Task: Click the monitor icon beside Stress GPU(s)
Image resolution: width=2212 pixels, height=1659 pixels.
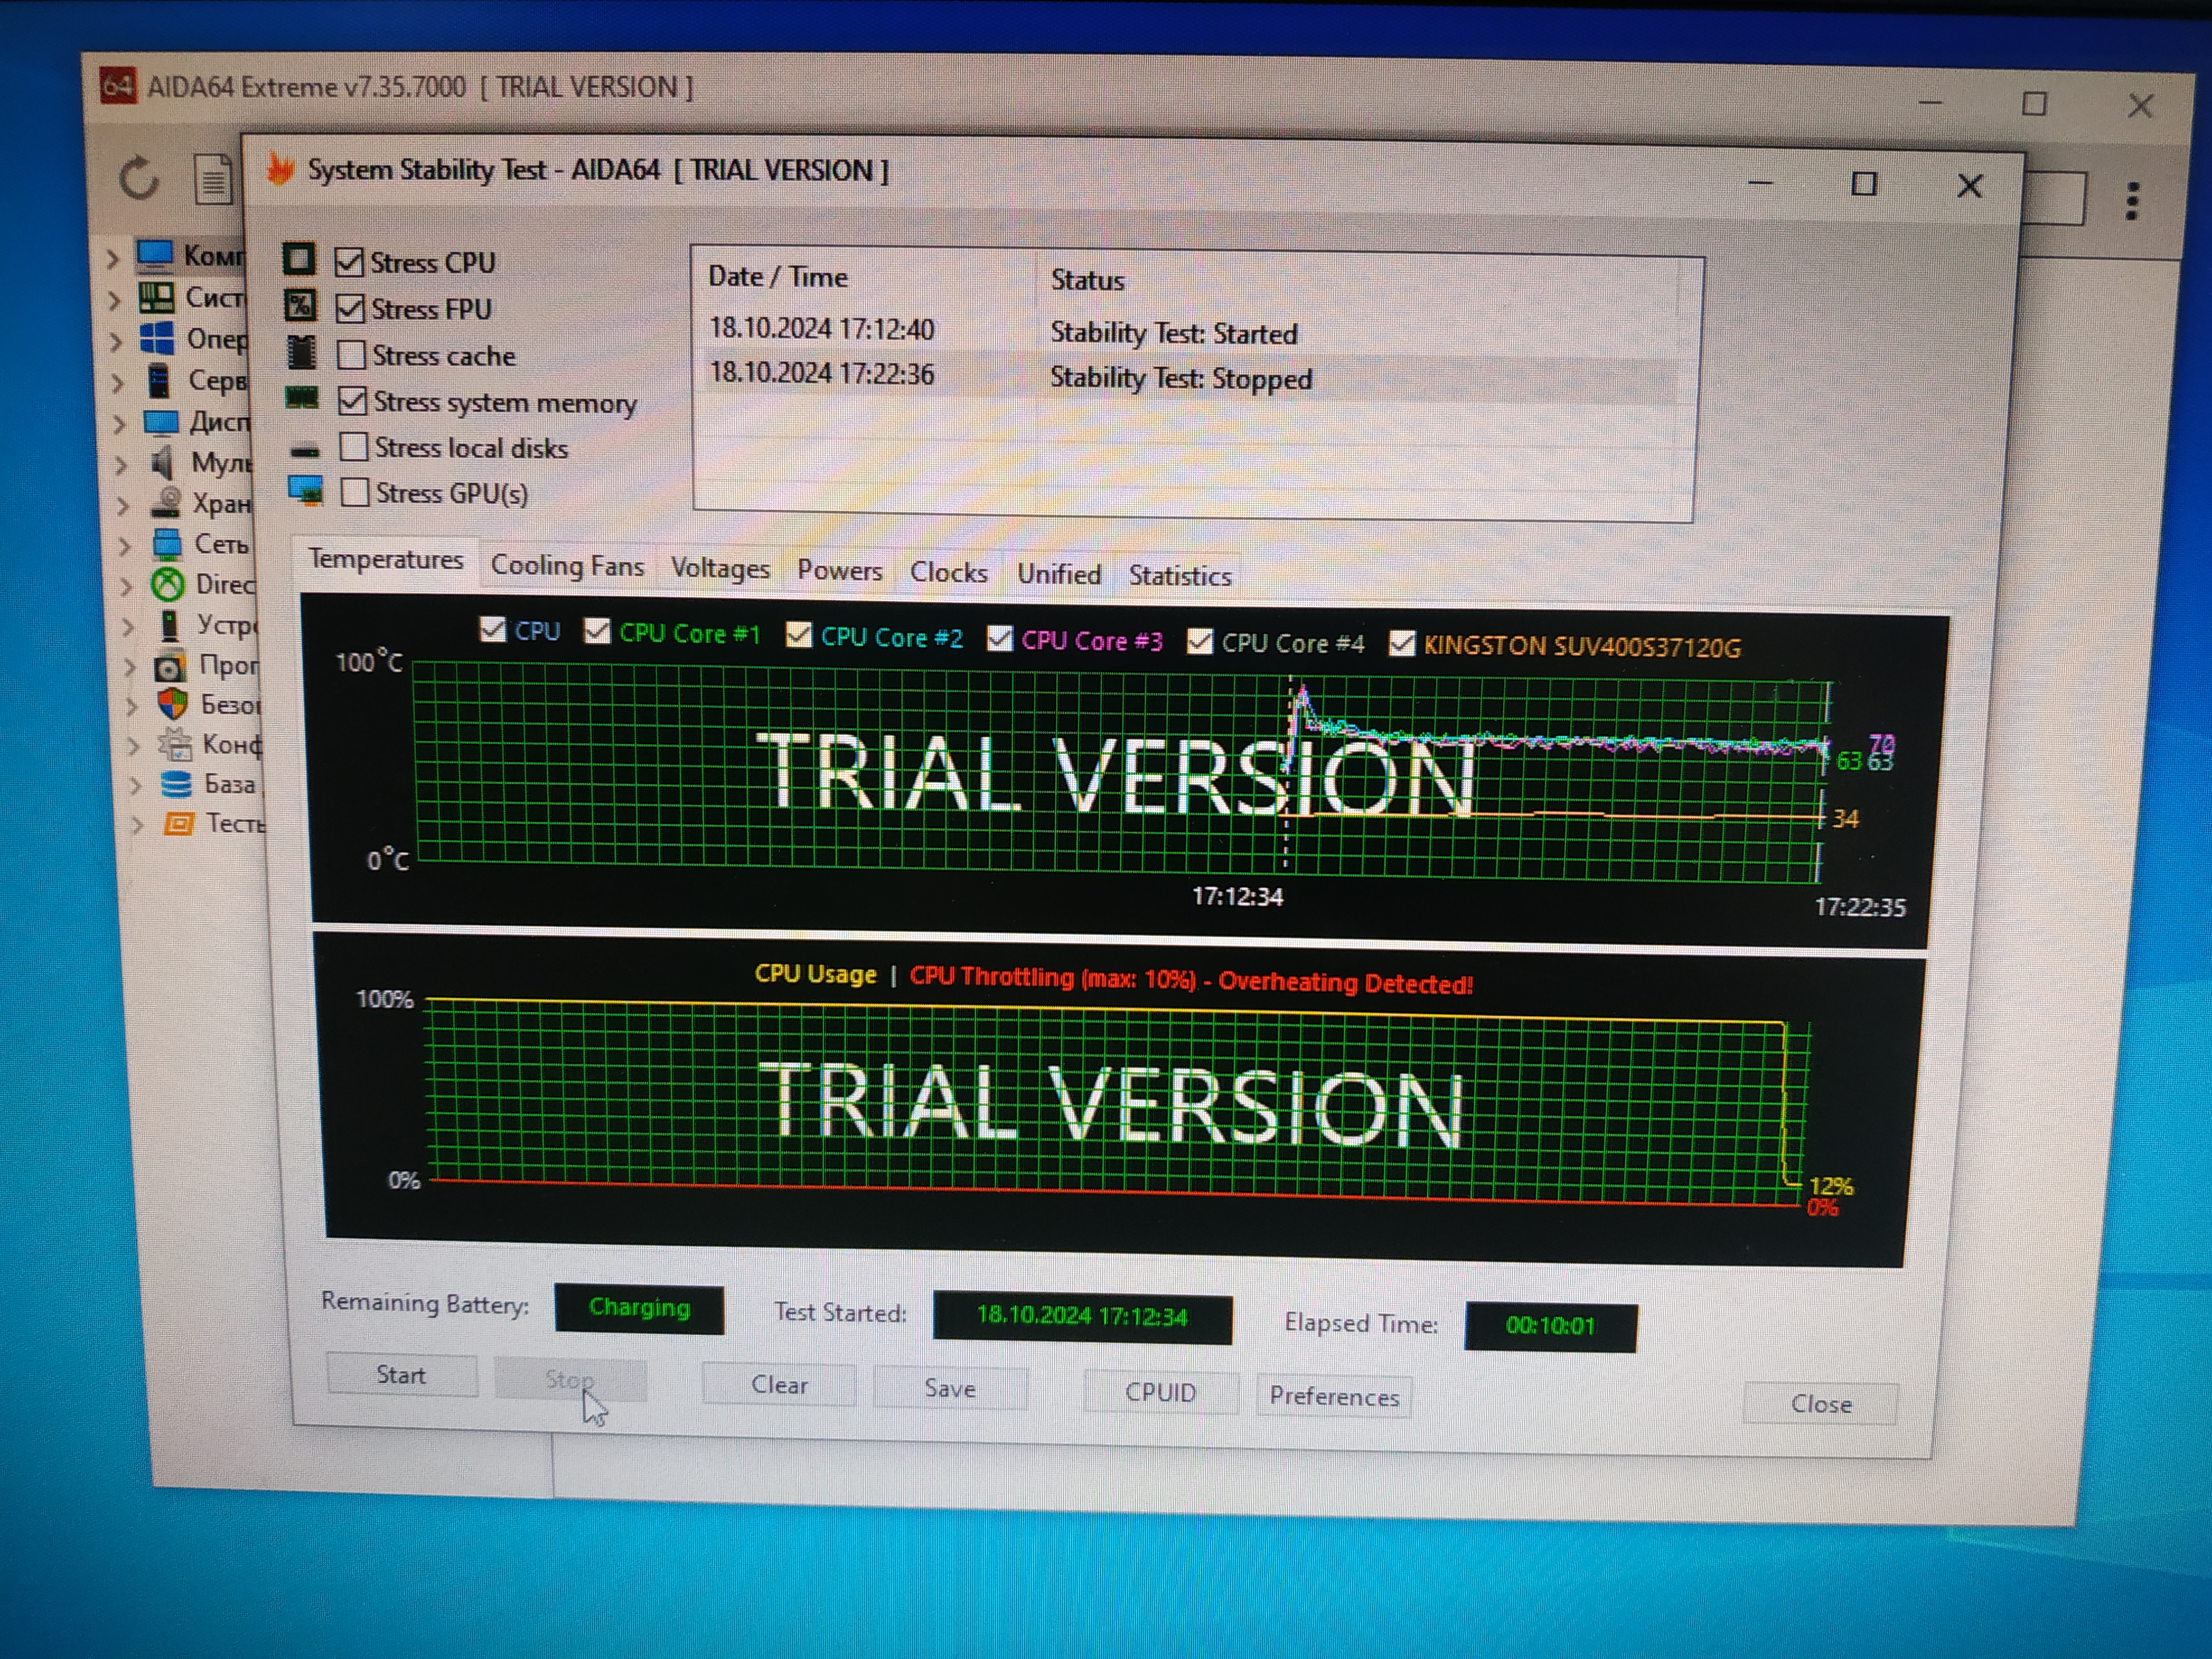Action: point(305,490)
